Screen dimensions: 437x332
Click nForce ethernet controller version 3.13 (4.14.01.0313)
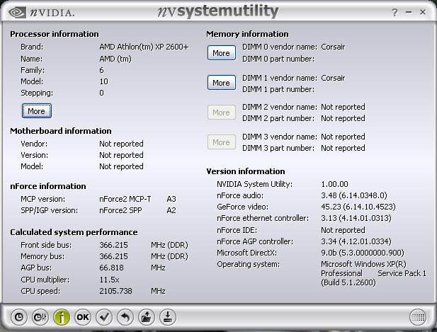click(356, 218)
